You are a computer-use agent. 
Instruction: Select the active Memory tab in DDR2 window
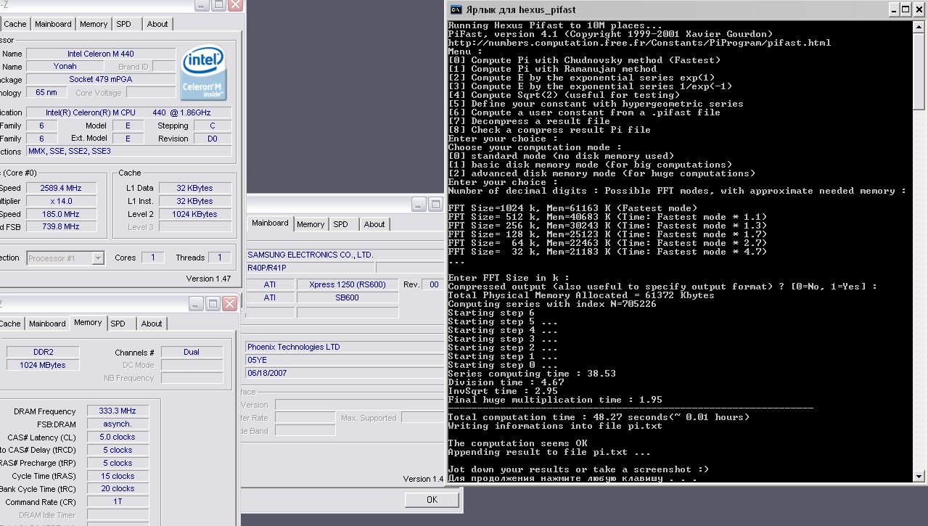(88, 322)
